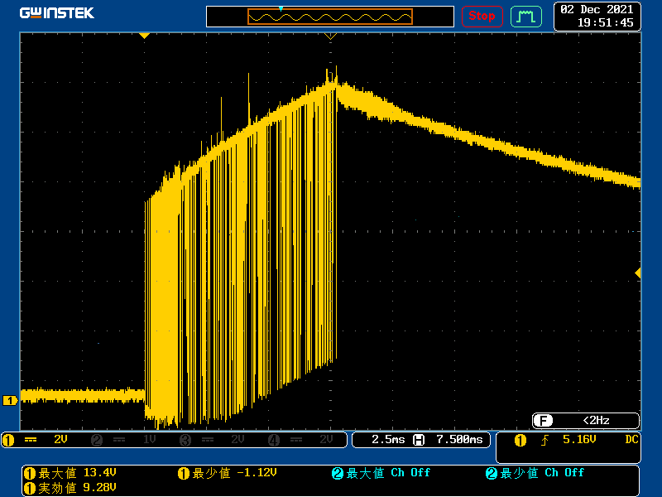The image size is (662, 497).
Task: Click the channel 1 最大値 13.4V measurement
Action: (x=70, y=473)
